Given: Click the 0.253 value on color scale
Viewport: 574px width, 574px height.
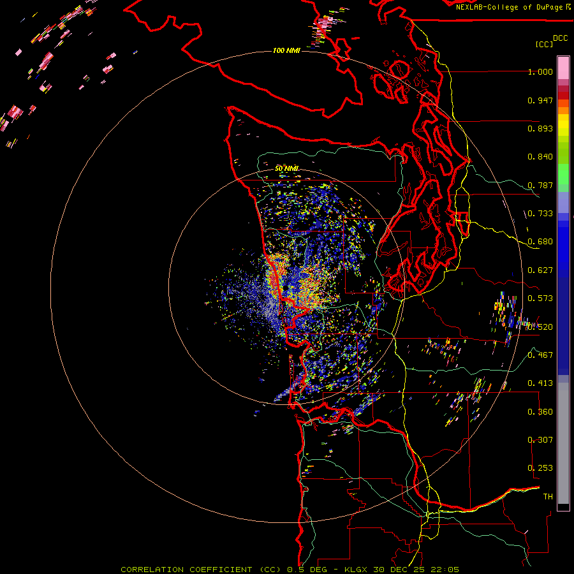Looking at the screenshot, I should [x=540, y=468].
